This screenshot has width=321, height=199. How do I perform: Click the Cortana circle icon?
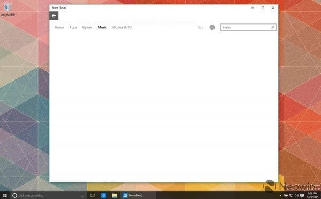click(14, 195)
